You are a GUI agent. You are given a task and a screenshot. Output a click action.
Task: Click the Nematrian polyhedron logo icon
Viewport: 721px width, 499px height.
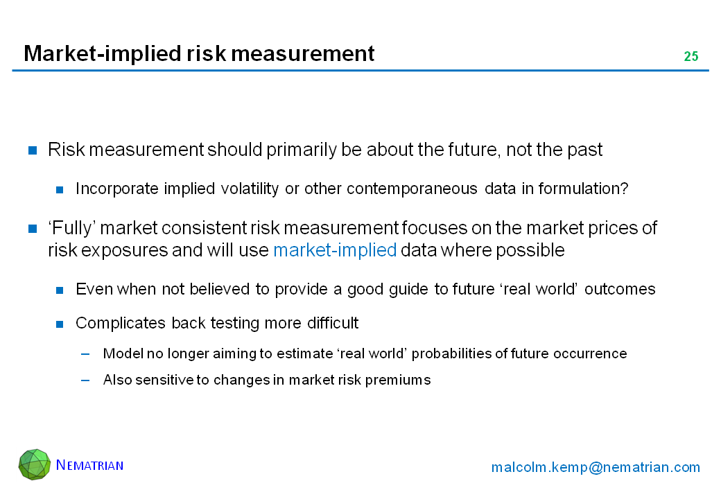(35, 464)
